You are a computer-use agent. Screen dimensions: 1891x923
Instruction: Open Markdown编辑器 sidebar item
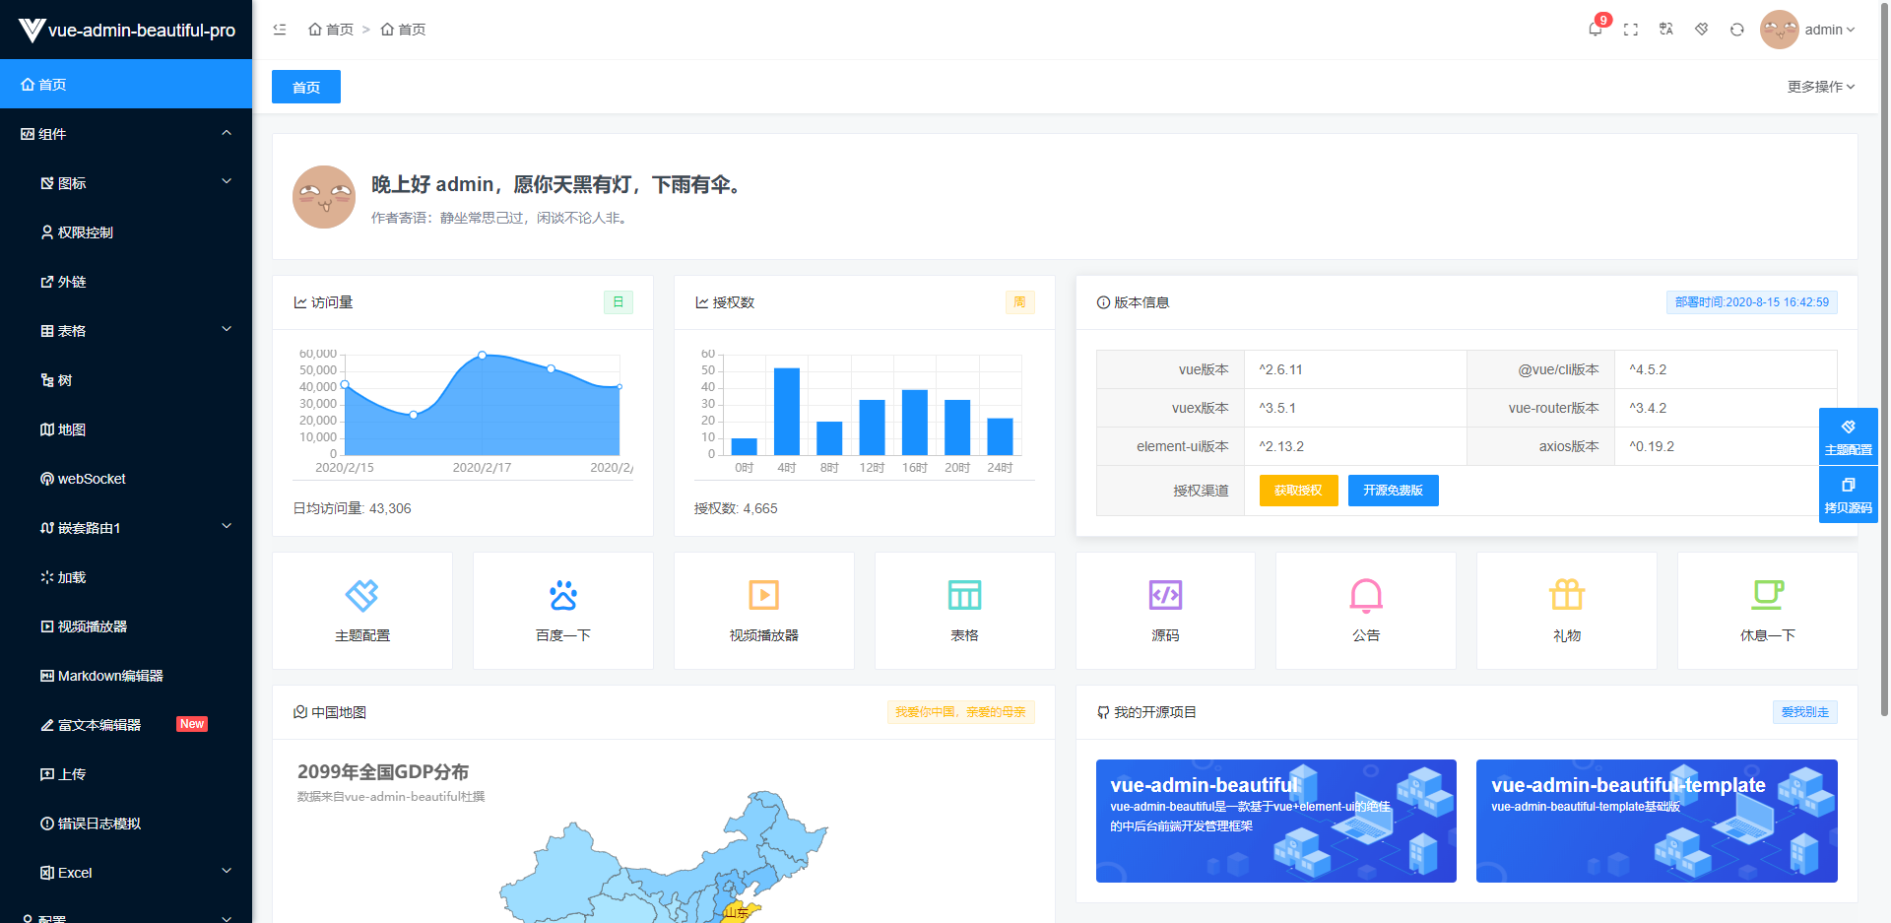[126, 675]
